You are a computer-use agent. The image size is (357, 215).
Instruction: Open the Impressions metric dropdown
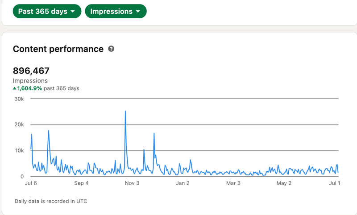coord(115,11)
